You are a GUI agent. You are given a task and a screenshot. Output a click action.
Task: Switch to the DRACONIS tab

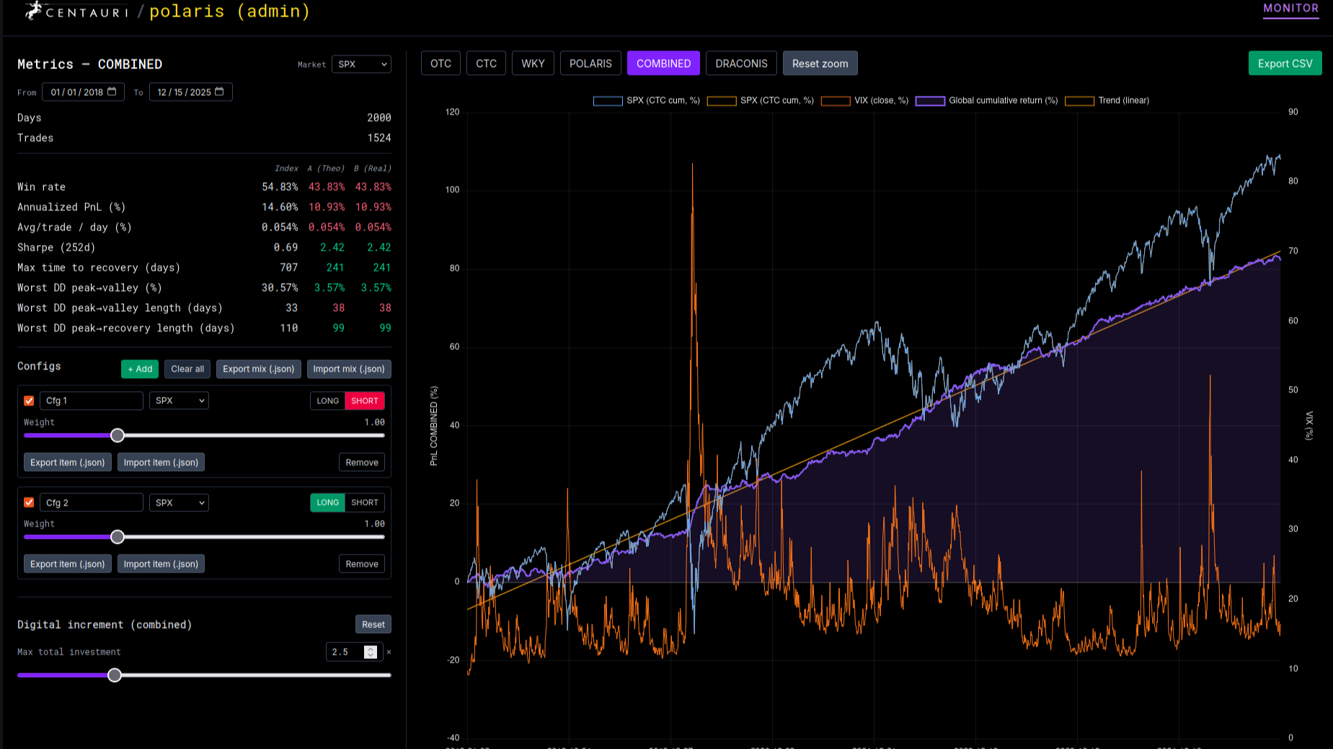(x=741, y=63)
